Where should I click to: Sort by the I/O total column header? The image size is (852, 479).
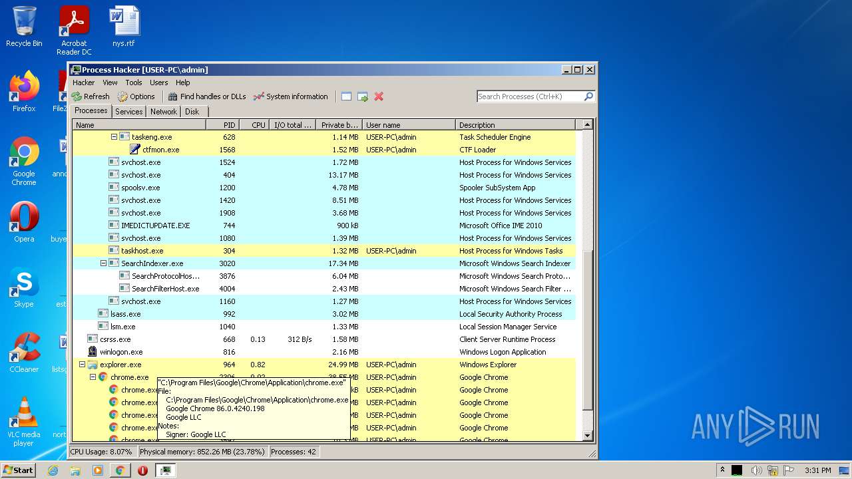[x=292, y=124]
